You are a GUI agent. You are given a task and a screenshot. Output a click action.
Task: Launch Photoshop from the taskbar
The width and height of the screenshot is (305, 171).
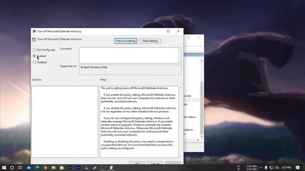point(70,168)
